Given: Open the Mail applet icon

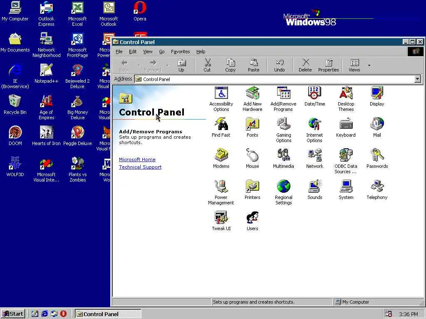Looking at the screenshot, I should click(377, 128).
